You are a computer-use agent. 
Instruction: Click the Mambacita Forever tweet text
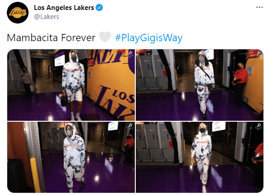[51, 38]
